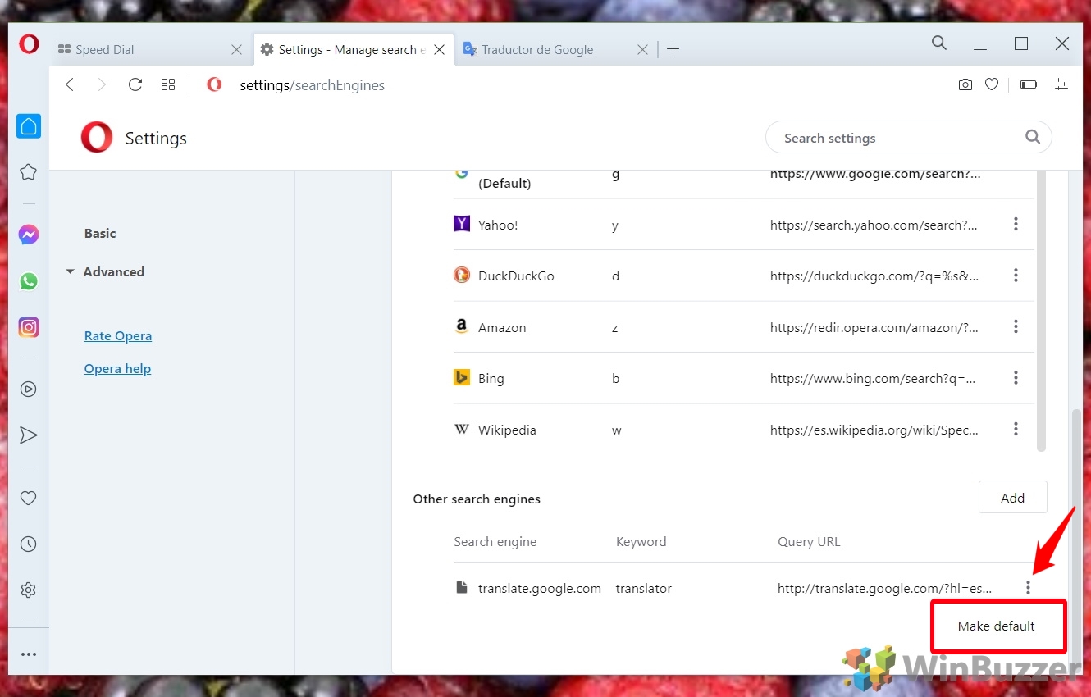The height and width of the screenshot is (697, 1091).
Task: Open more actions for DuckDuckGo
Action: click(x=1016, y=276)
